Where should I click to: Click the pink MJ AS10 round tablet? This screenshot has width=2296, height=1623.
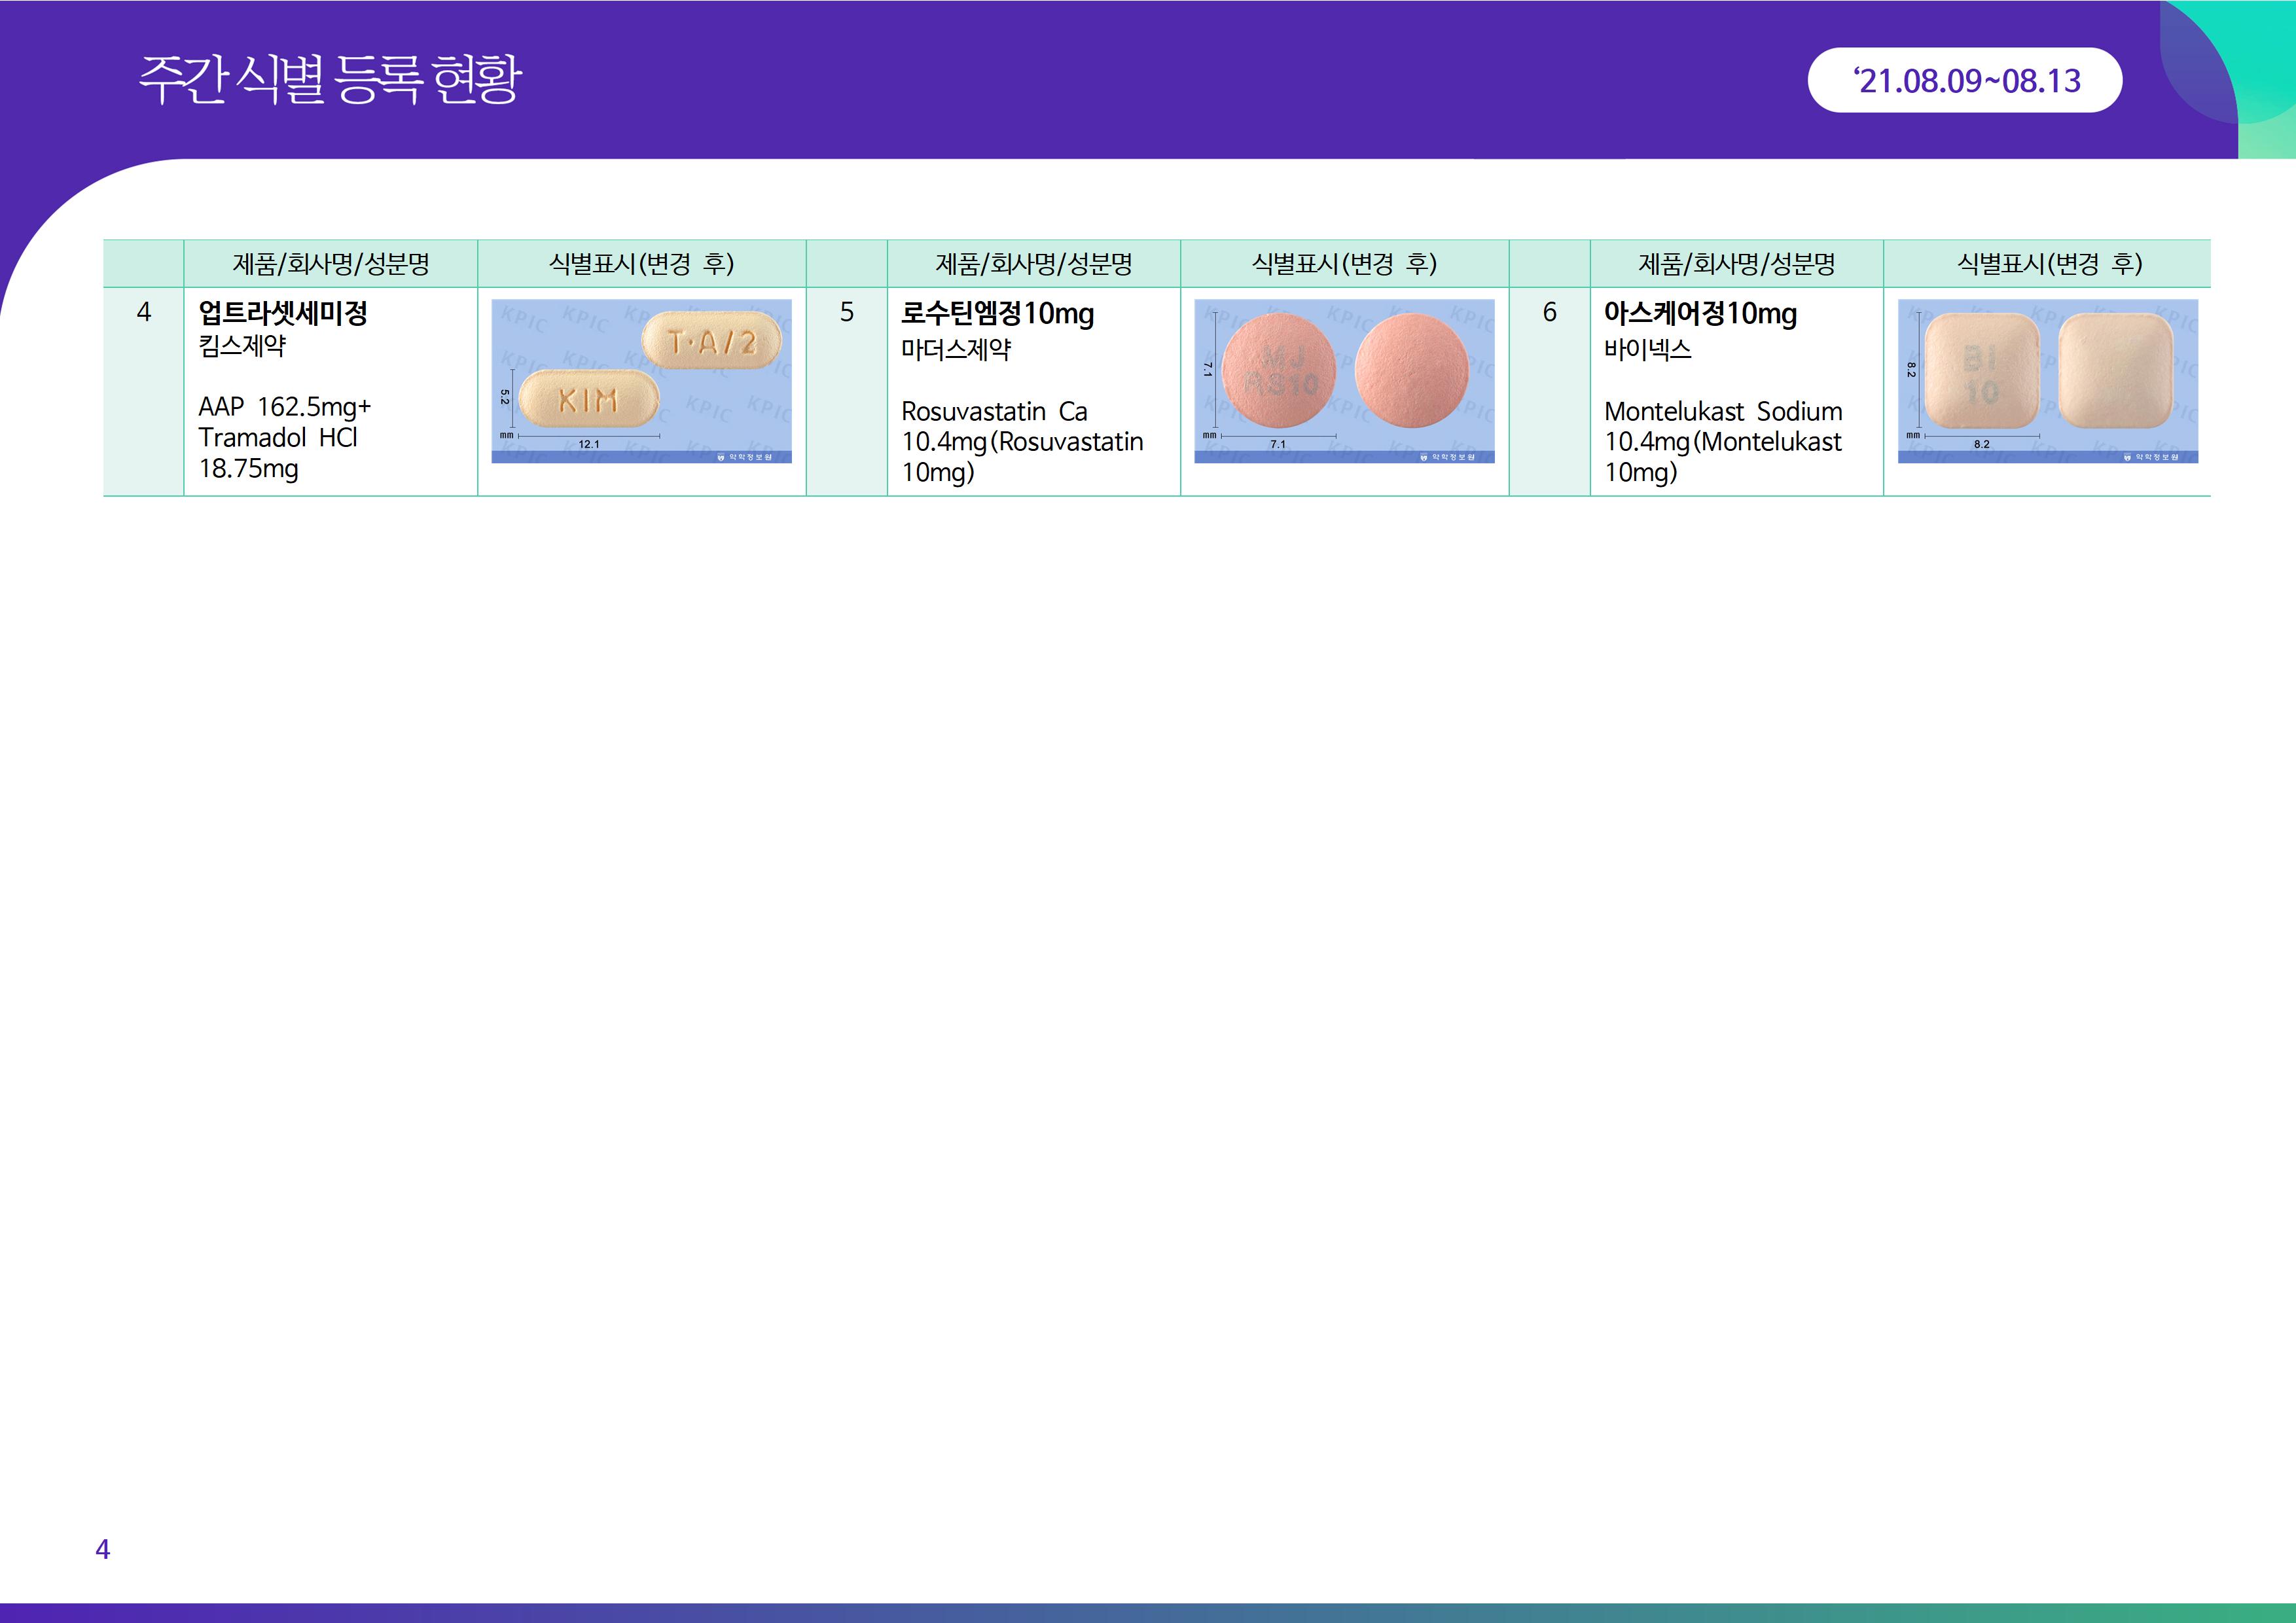click(x=1278, y=370)
